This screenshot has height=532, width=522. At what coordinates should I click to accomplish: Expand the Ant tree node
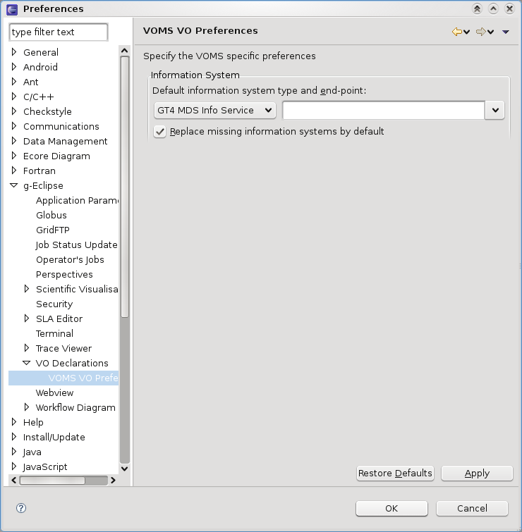tap(14, 82)
